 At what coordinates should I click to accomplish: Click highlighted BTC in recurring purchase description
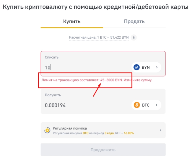point(85,133)
